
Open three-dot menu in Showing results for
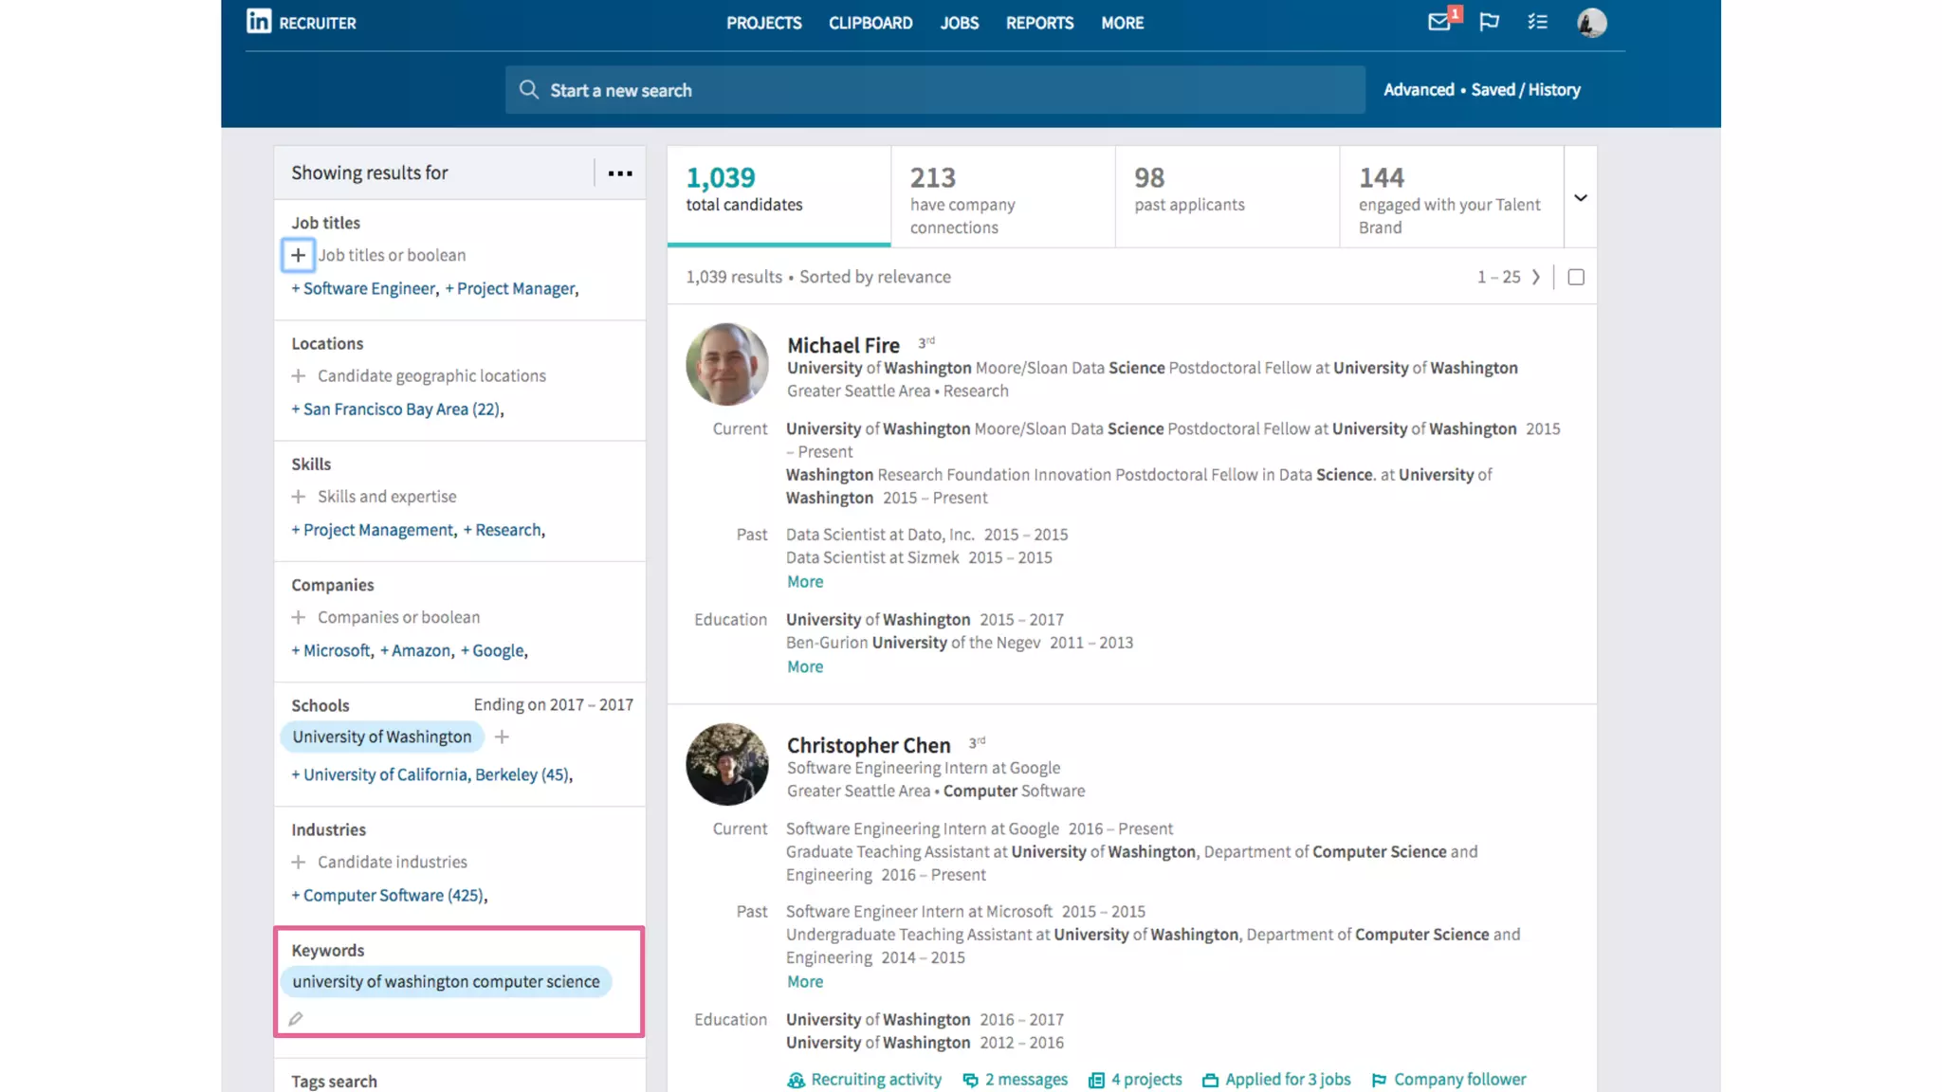point(620,173)
